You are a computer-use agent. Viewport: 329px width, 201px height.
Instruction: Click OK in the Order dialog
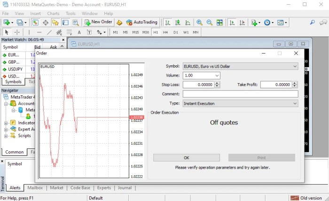pyautogui.click(x=187, y=158)
